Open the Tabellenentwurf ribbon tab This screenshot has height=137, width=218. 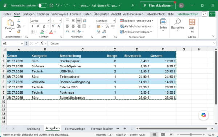click(x=188, y=14)
